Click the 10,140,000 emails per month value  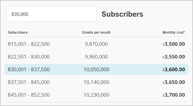point(96,82)
